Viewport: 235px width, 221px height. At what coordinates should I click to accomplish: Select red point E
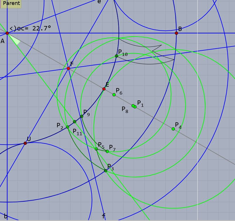[104, 89]
